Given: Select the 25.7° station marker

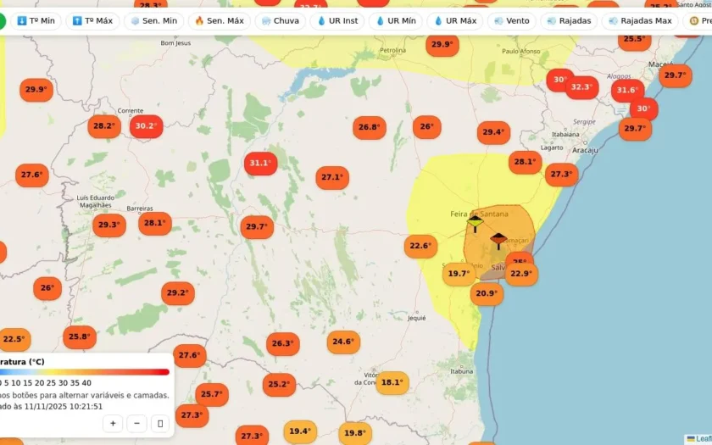Looking at the screenshot, I should click(212, 395).
